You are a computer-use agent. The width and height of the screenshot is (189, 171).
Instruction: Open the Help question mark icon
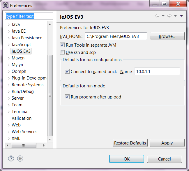click(11, 158)
